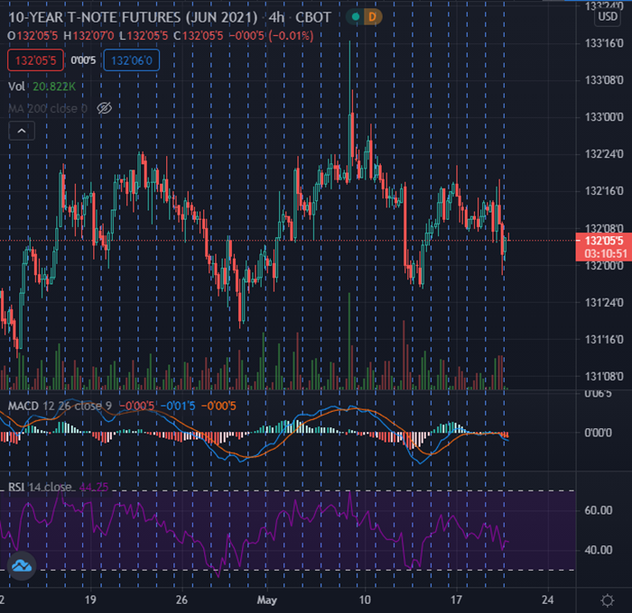This screenshot has width=632, height=613.
Task: Click the 60.00 level on RSI scale
Action: point(598,510)
